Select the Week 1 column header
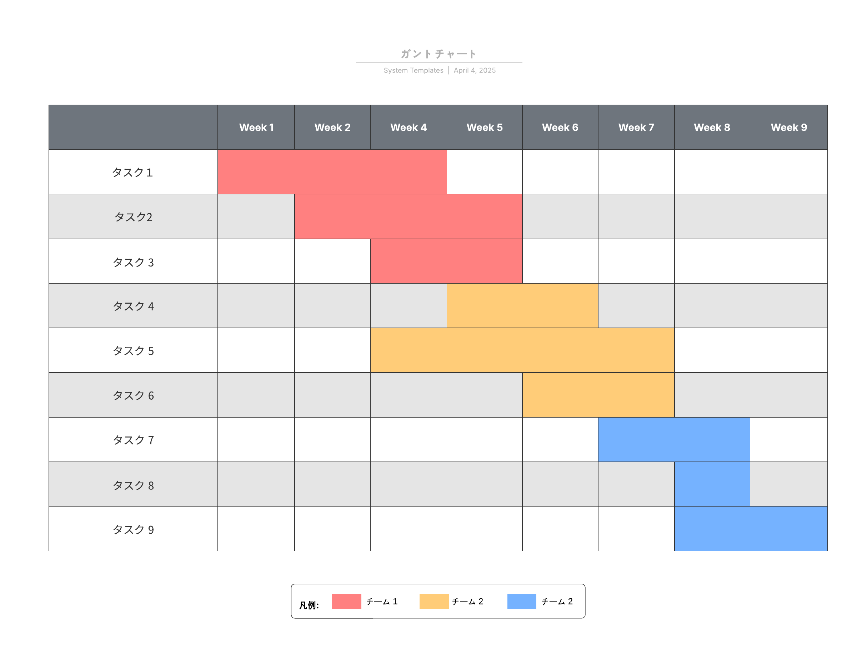Viewport: 857px width, 648px height. click(256, 127)
